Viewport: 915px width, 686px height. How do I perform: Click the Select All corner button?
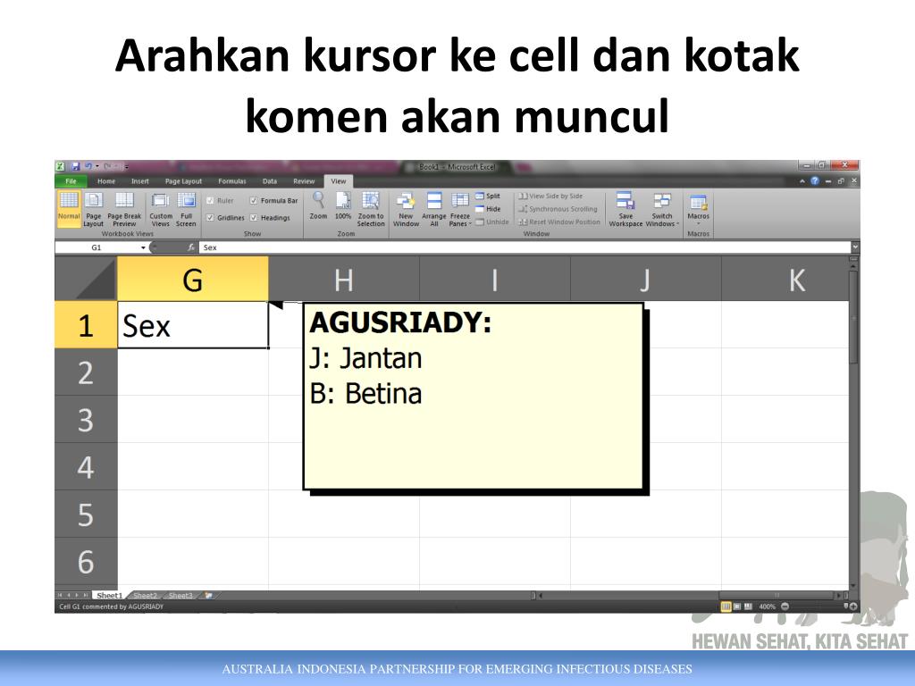87,279
